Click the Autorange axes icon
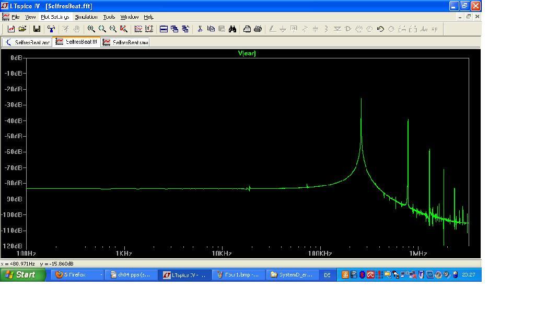The image size is (535, 313). 149,29
